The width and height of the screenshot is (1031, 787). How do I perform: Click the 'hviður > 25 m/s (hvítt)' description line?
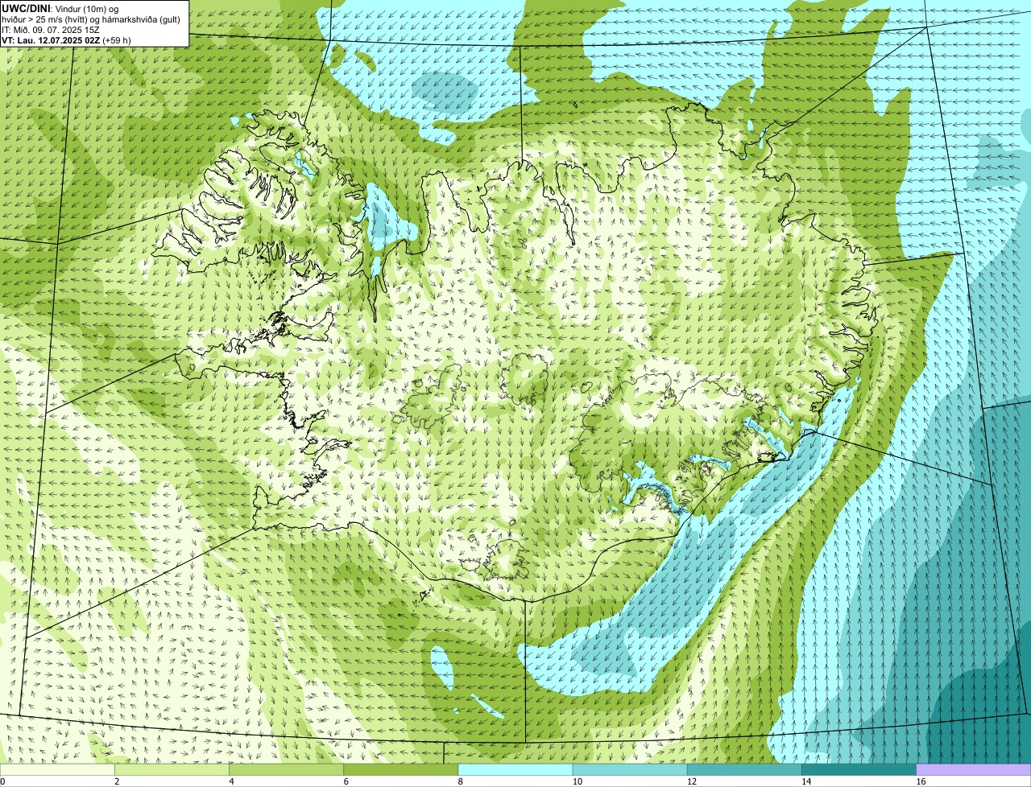click(x=91, y=19)
